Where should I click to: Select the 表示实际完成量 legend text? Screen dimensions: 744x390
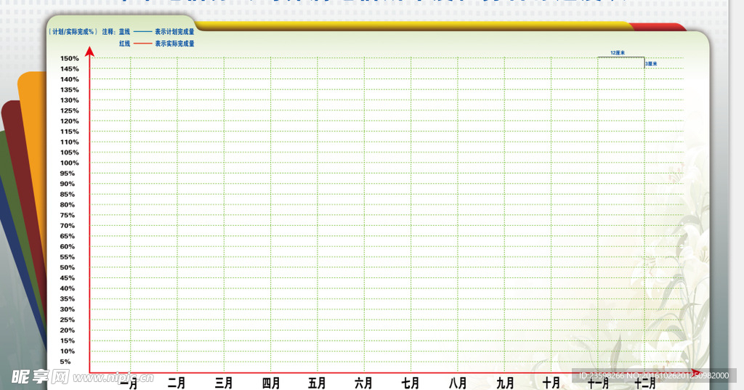[174, 43]
